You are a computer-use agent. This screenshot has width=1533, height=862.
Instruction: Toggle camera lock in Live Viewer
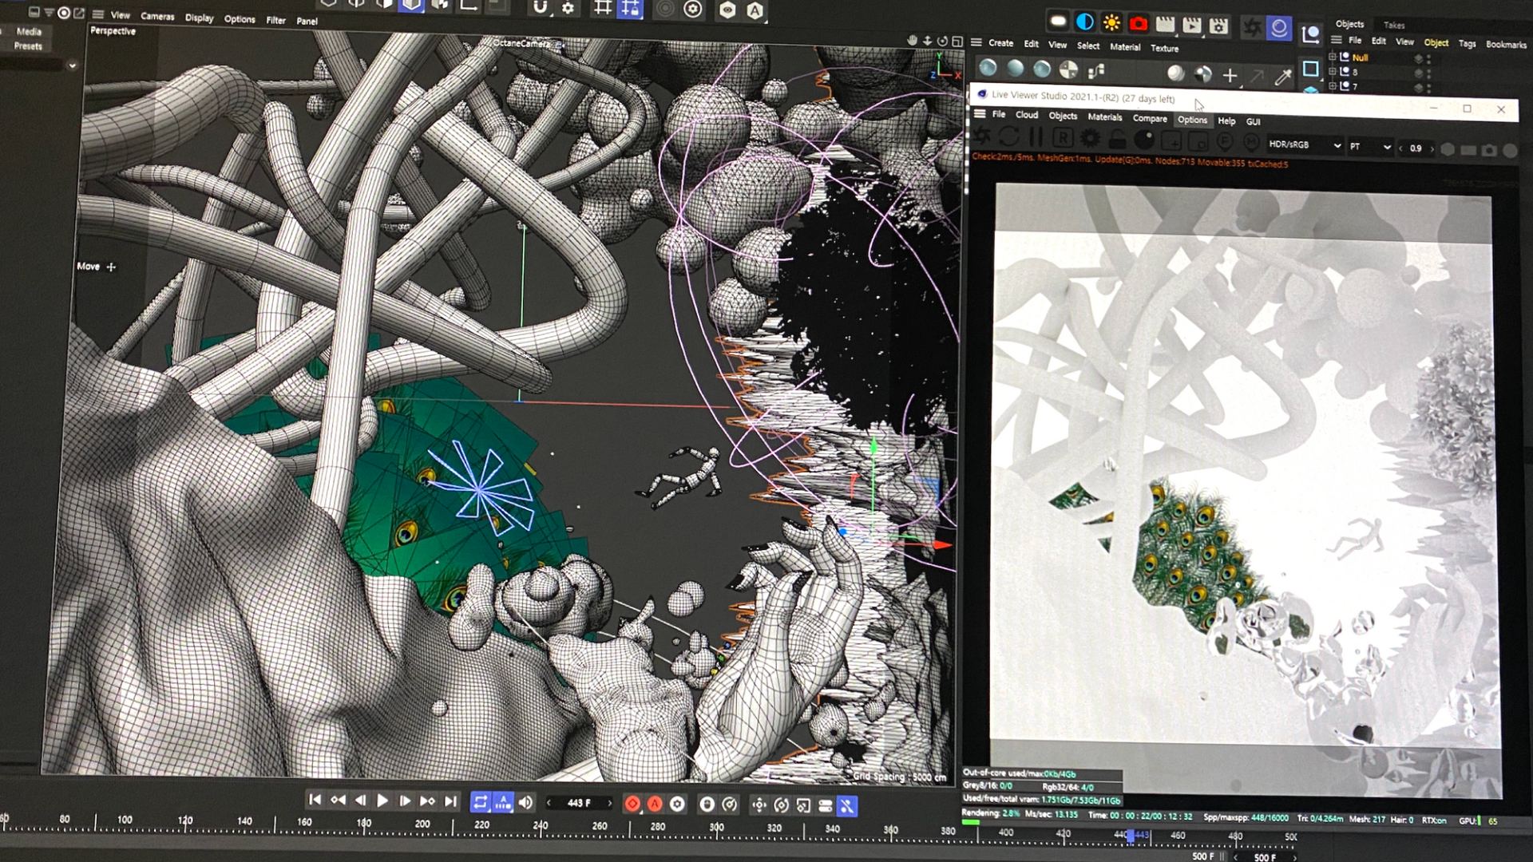click(1117, 140)
